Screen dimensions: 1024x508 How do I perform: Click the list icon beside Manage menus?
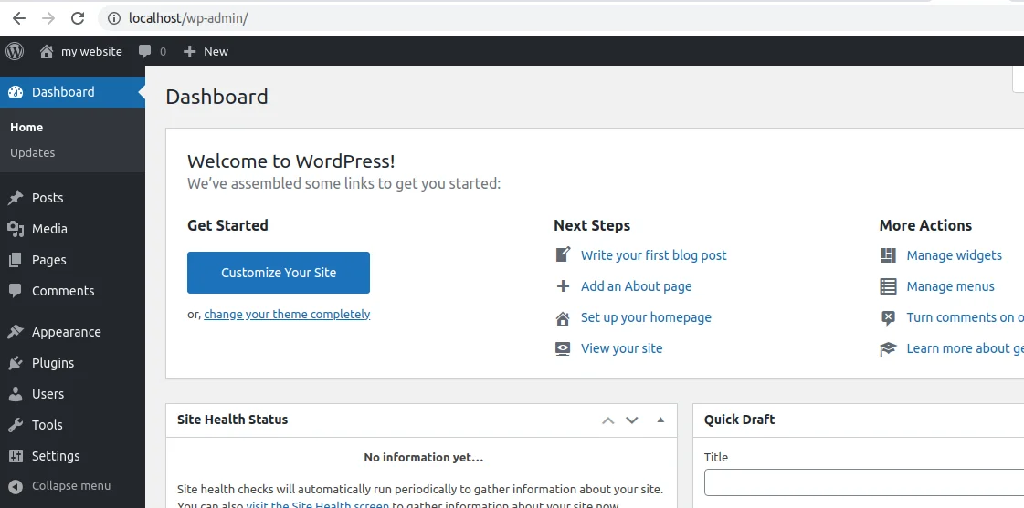click(x=888, y=286)
